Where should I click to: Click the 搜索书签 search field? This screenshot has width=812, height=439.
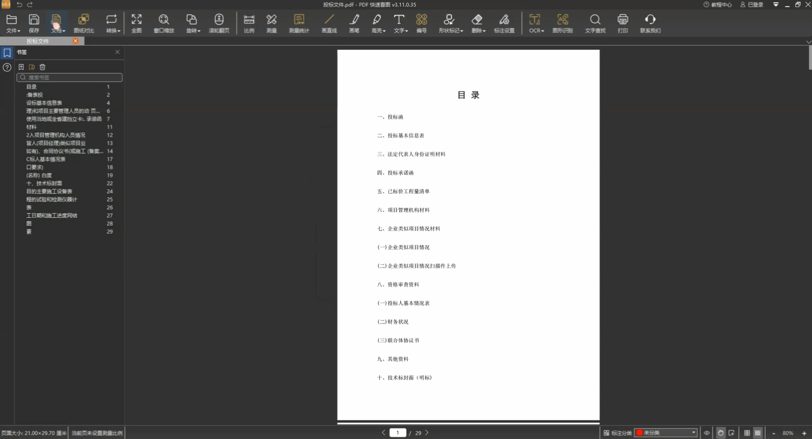(70, 77)
